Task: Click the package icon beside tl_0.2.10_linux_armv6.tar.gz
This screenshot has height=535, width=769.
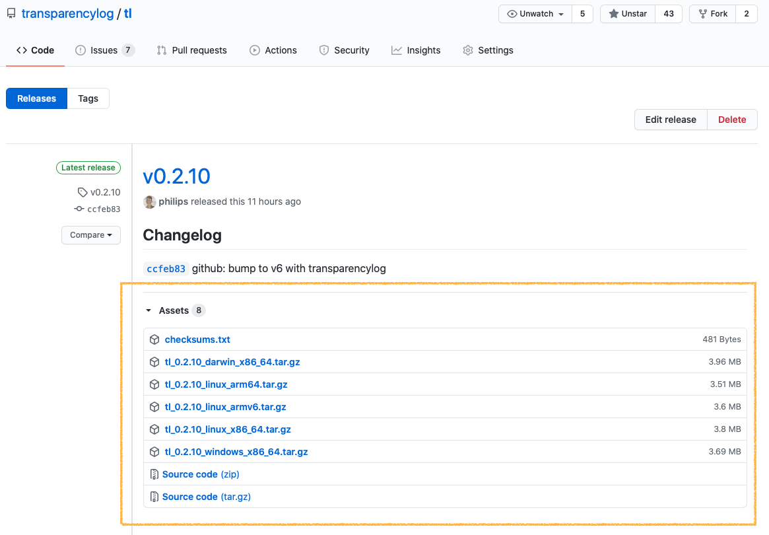Action: point(154,407)
